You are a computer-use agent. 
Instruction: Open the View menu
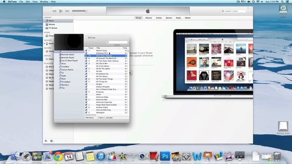point(35,1)
